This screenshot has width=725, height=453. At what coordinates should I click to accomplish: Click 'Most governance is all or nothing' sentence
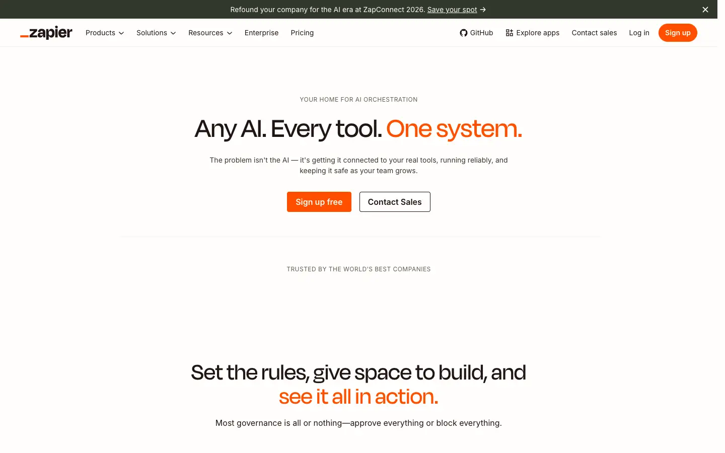pyautogui.click(x=358, y=423)
